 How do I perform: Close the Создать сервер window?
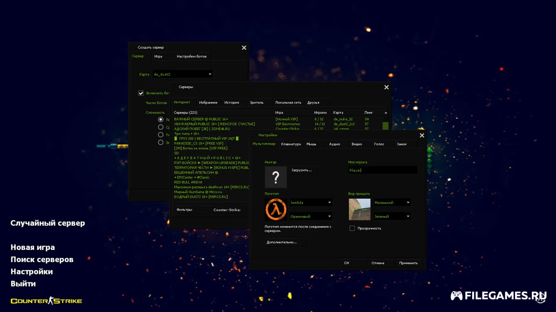[244, 48]
